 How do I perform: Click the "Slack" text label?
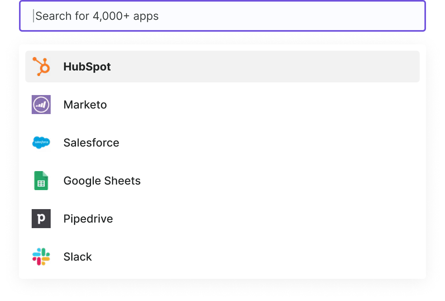[x=78, y=257]
